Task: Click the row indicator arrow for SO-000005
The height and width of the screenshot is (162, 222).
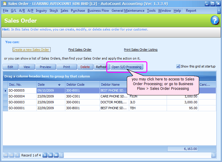Action: pyautogui.click(x=5, y=90)
